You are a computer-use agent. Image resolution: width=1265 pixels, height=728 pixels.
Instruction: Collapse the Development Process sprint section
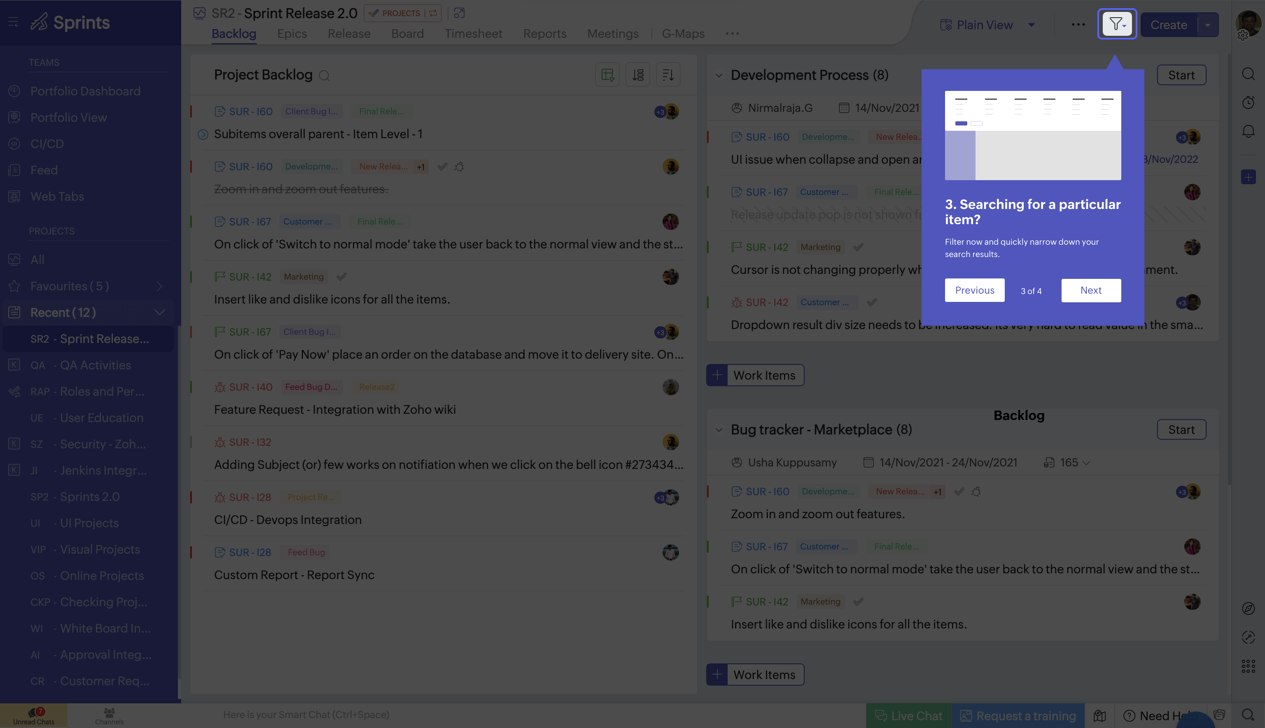pyautogui.click(x=719, y=76)
